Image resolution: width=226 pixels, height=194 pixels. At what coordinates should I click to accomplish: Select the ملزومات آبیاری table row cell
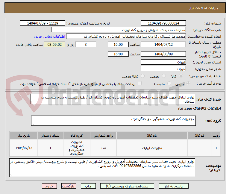(152, 148)
